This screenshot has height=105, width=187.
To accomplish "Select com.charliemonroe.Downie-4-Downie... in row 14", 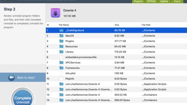I will (88, 100).
